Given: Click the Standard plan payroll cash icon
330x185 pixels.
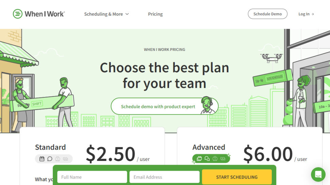Looking at the screenshot, I should 65,159.
